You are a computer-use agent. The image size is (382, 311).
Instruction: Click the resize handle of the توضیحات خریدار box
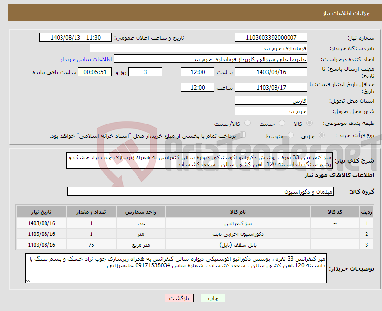[x=28, y=280]
